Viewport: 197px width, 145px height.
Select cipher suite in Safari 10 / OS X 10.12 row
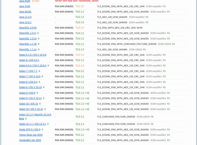click(x=123, y=109)
